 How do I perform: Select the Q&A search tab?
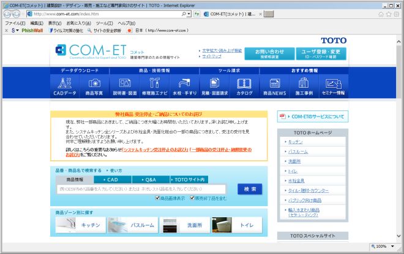pyautogui.click(x=151, y=180)
